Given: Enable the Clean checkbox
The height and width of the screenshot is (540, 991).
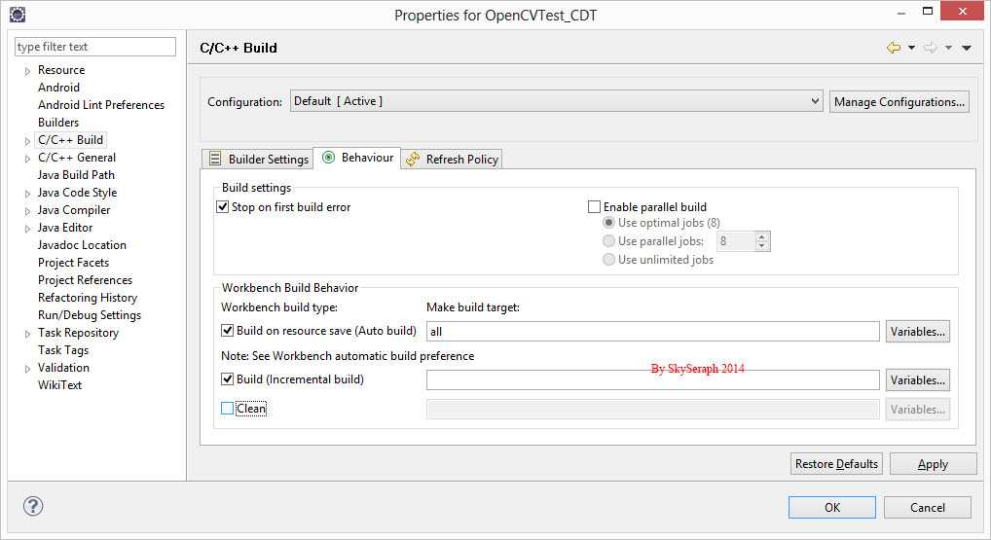Looking at the screenshot, I should tap(228, 409).
